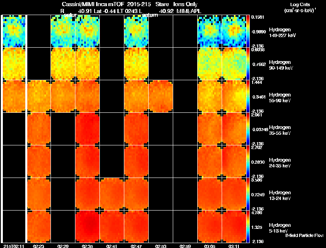Click the 'Hydrogen 90-149 keV' row label
The width and height of the screenshot is (326, 248).
(281, 65)
